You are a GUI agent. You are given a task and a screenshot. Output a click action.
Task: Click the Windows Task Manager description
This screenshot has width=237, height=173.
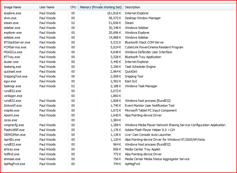tap(141, 86)
